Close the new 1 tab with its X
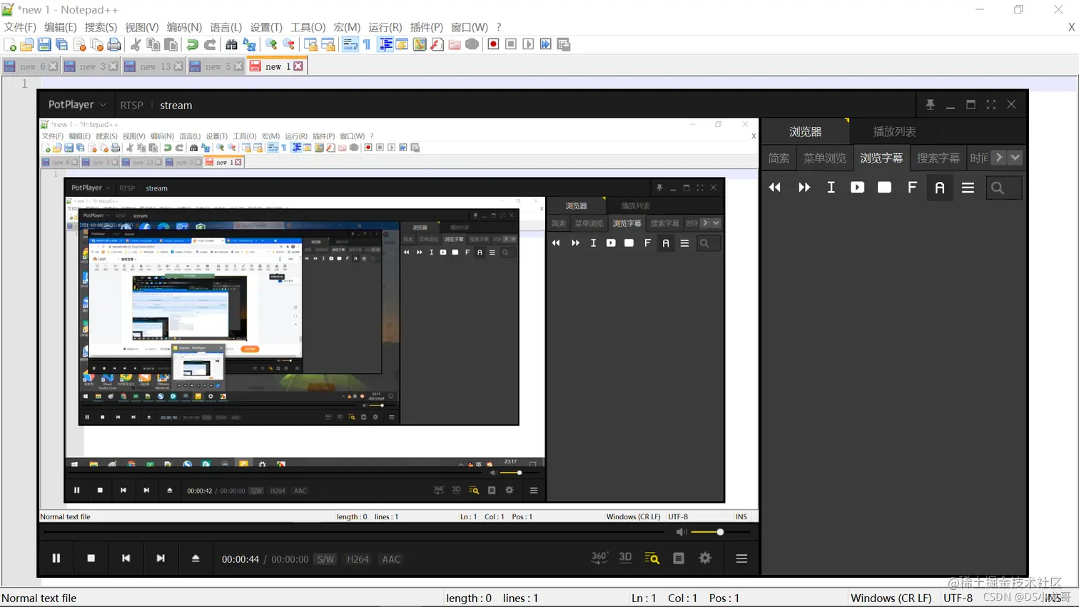 pyautogui.click(x=298, y=66)
